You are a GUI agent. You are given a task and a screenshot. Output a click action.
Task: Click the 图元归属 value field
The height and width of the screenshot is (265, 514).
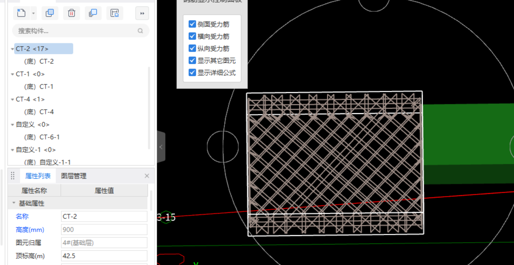coord(104,243)
